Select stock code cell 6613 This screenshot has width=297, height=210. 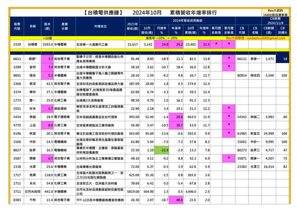[17, 59]
